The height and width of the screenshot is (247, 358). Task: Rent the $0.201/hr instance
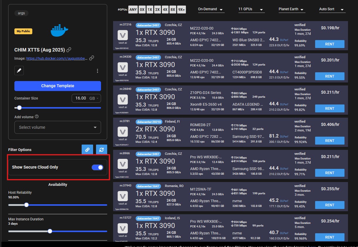[x=330, y=76]
